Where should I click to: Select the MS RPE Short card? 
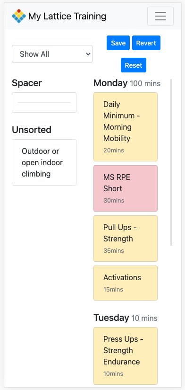coord(126,188)
